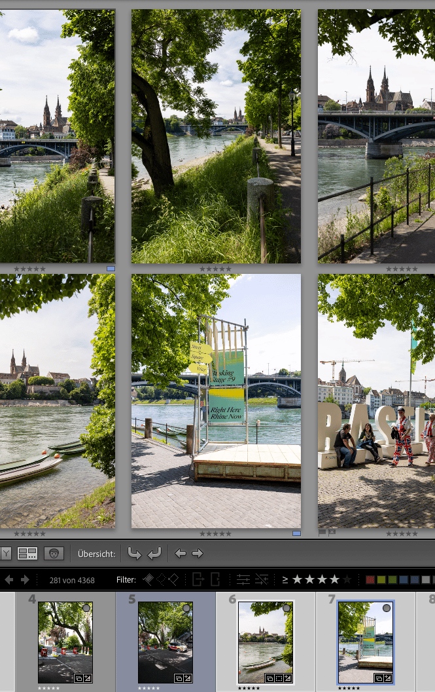Toggle quick collection circle on thumbnail 5
Image resolution: width=435 pixels, height=692 pixels.
(186, 608)
